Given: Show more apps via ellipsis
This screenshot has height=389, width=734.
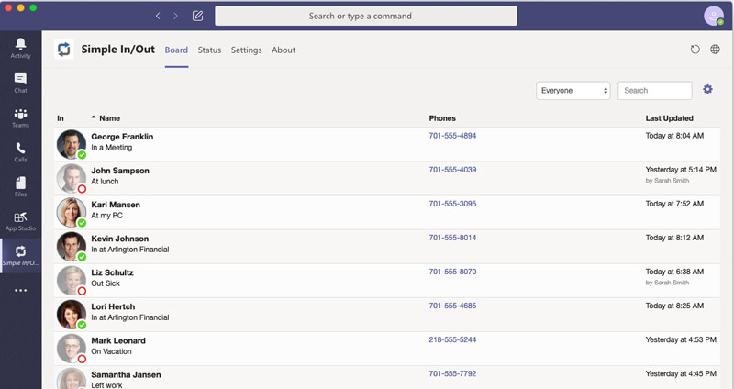Looking at the screenshot, I should [20, 290].
